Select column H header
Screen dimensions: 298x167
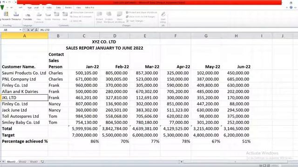[236, 36]
